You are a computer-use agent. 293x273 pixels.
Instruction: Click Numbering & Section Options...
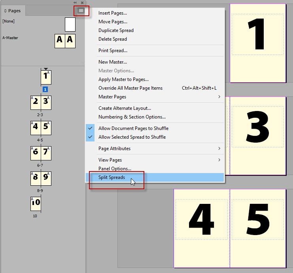(132, 117)
